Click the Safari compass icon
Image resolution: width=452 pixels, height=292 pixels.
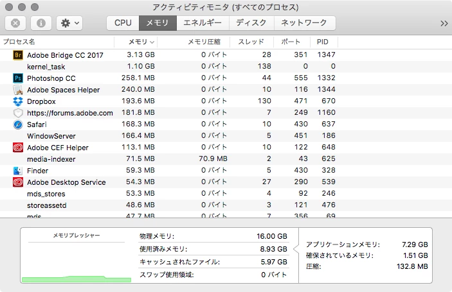[x=18, y=125]
